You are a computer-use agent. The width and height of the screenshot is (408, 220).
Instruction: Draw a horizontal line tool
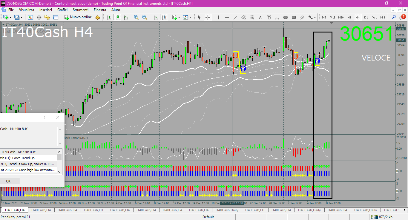(227, 17)
